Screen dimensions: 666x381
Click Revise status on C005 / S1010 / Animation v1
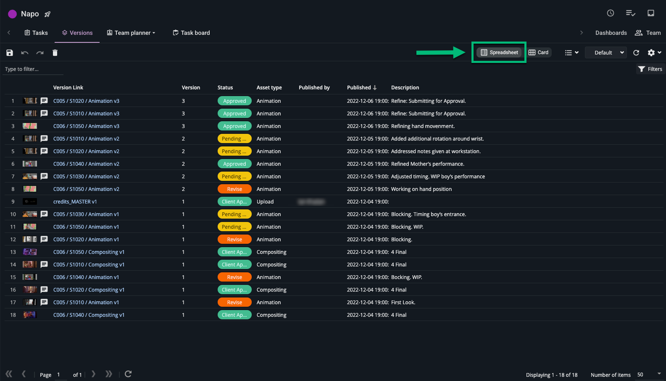click(x=234, y=302)
